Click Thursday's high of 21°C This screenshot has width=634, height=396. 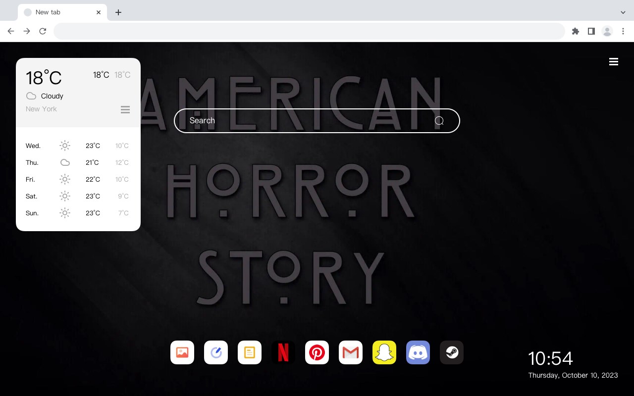93,162
